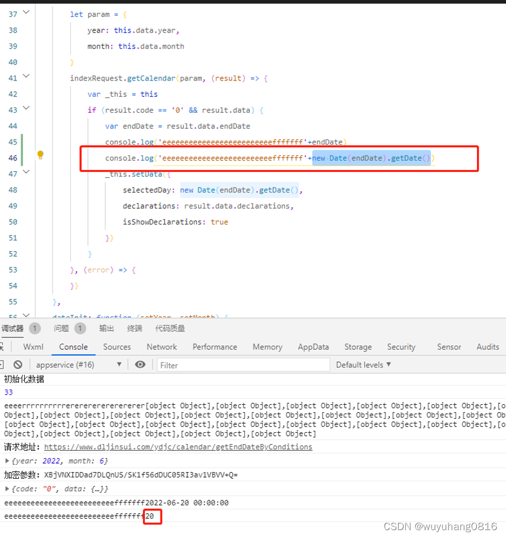This screenshot has width=506, height=538.
Task: Click the lightbulb quick-fix icon on line 46
Action: click(x=40, y=155)
